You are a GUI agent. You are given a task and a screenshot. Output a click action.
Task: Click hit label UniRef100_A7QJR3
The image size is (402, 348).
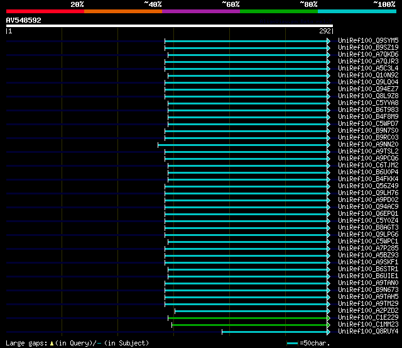[x=368, y=62]
